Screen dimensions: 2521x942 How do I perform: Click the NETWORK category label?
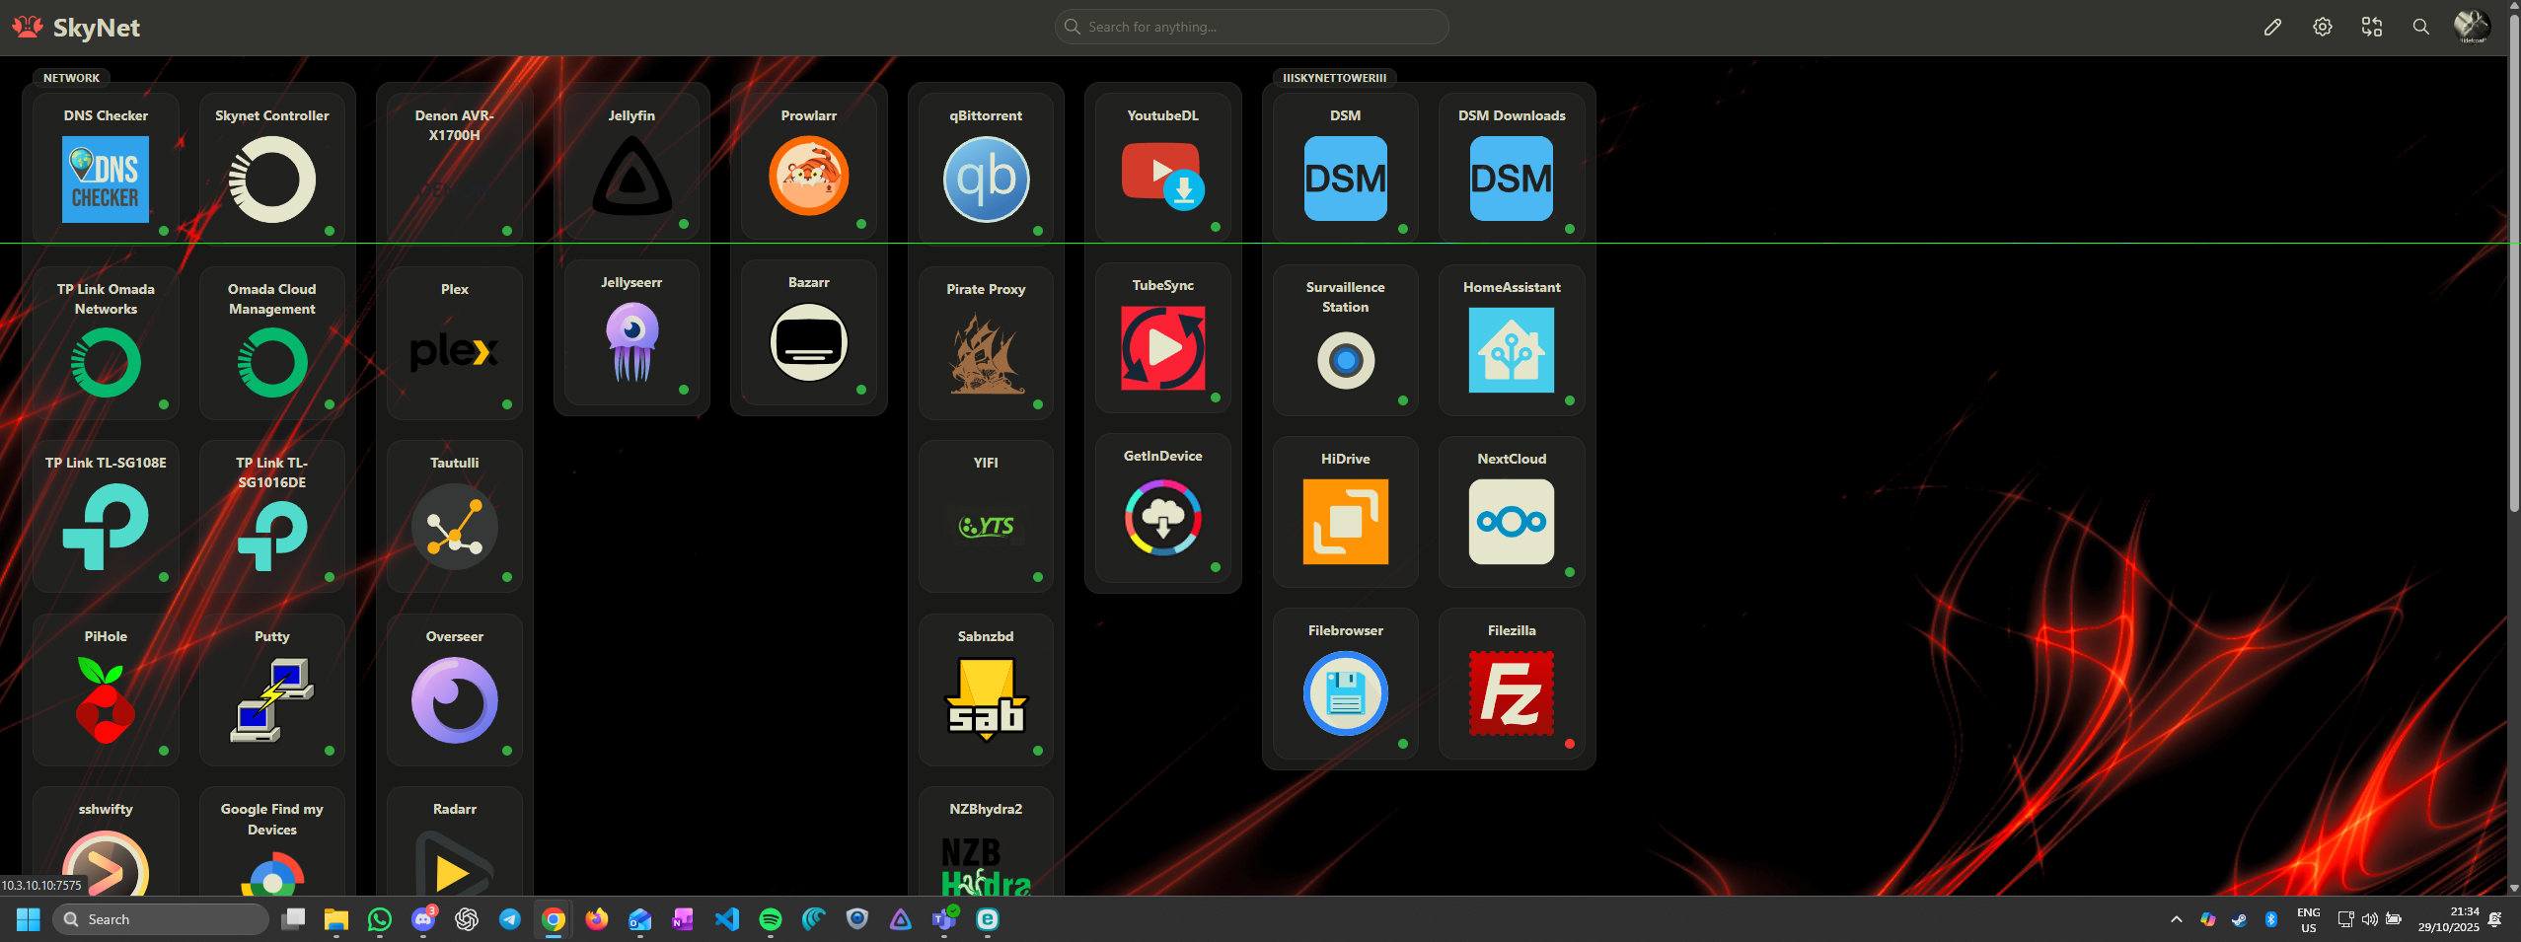[71, 78]
